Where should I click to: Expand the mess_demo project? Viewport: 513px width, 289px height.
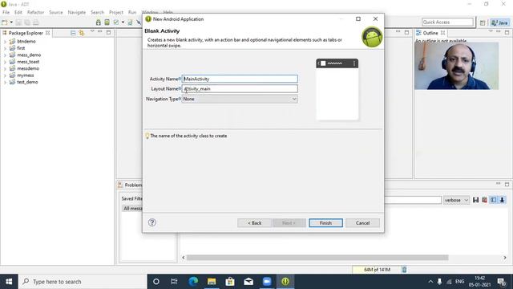5,55
